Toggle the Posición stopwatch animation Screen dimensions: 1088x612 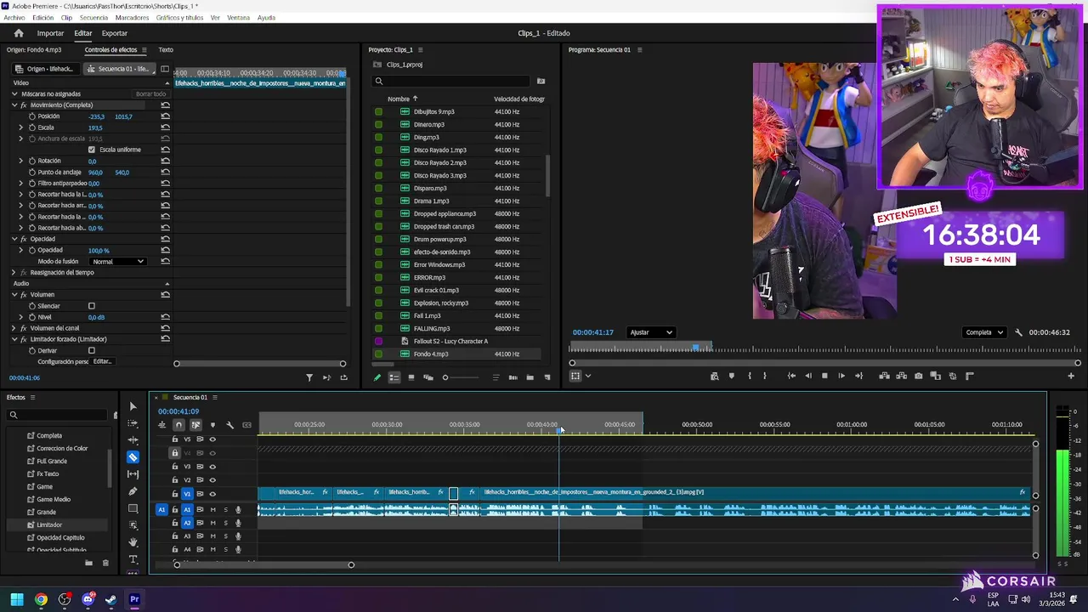click(x=32, y=116)
